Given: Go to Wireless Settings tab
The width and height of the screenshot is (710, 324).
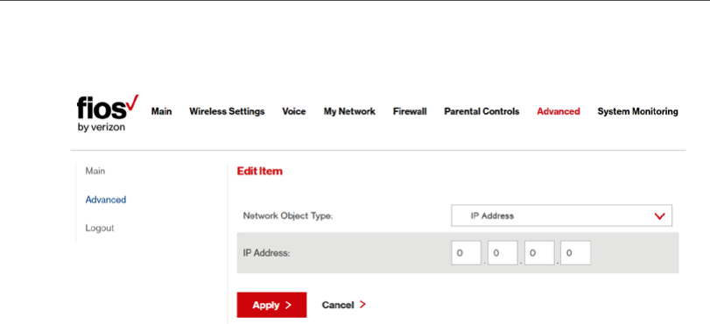Looking at the screenshot, I should click(x=227, y=111).
